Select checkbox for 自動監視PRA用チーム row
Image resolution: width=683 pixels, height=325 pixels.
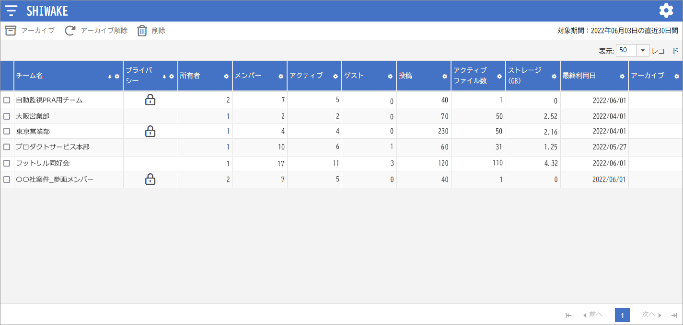point(7,100)
